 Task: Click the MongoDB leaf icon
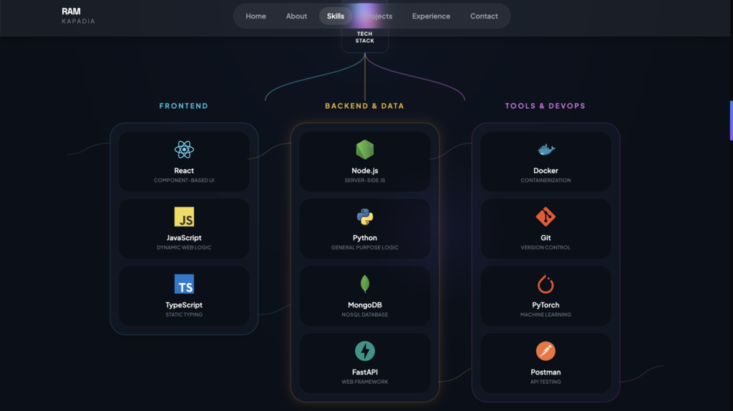click(364, 284)
